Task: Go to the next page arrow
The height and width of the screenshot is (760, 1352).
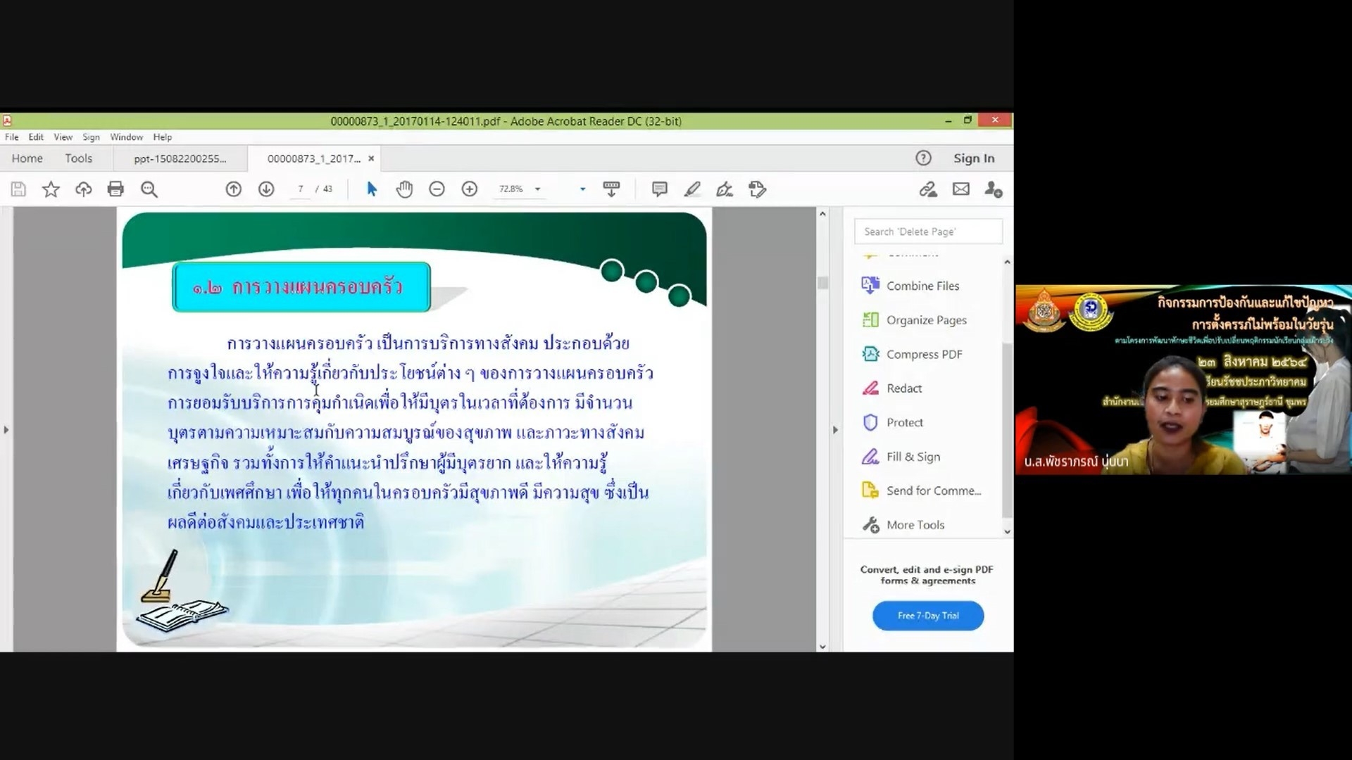Action: pyautogui.click(x=266, y=189)
